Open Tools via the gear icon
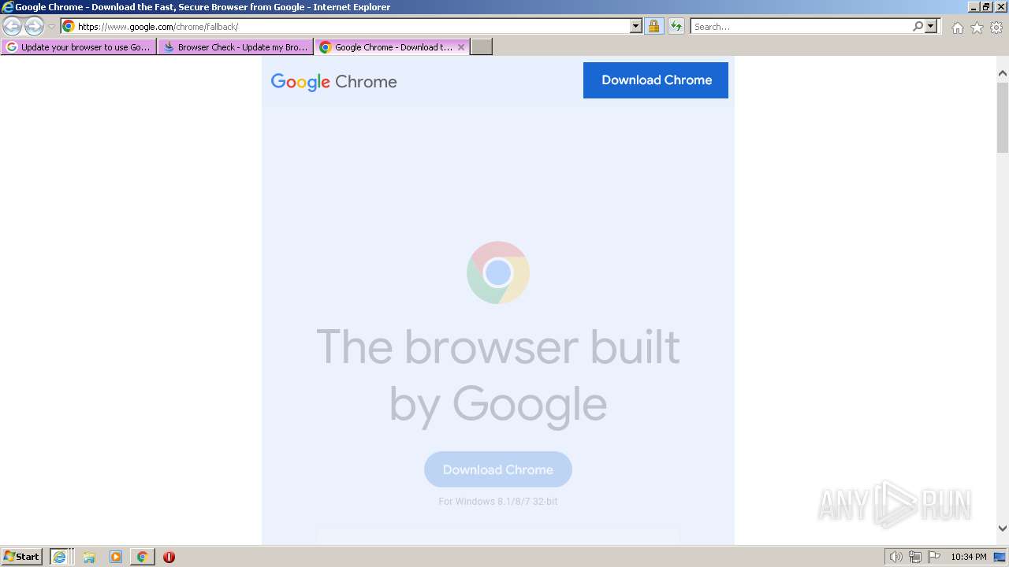Screen dimensions: 1009x567 pyautogui.click(x=996, y=28)
